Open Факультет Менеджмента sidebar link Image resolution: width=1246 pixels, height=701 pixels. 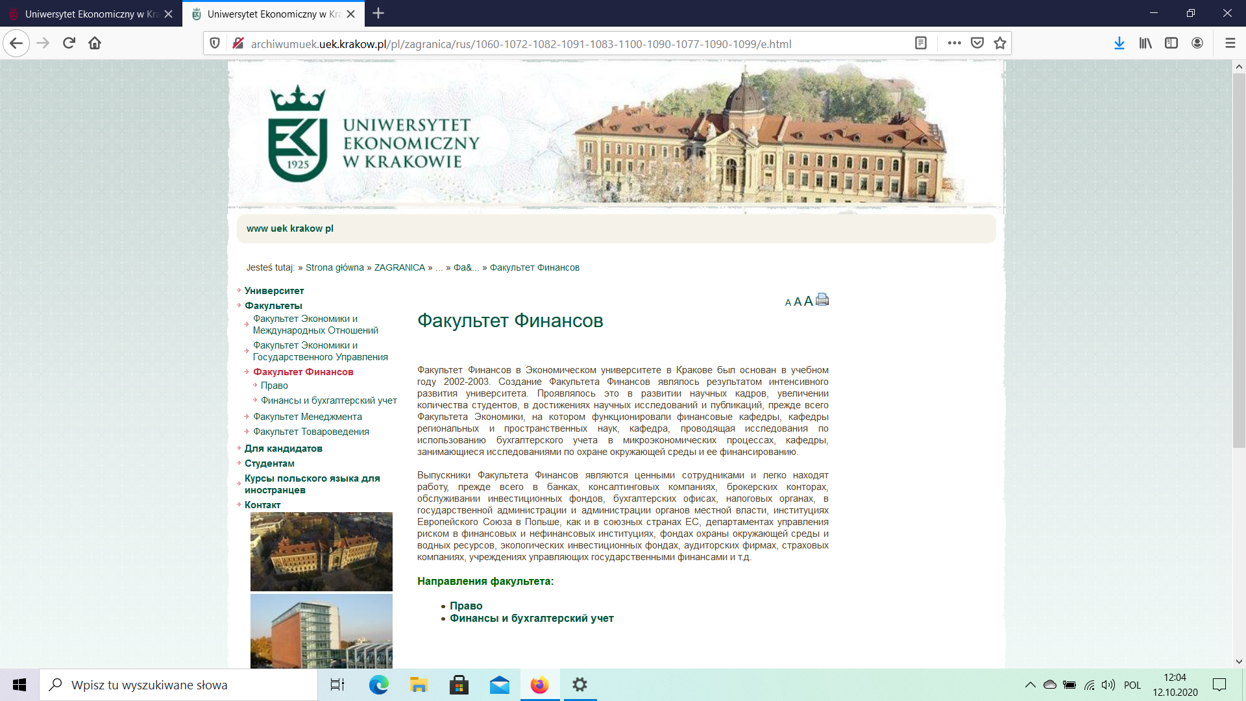[307, 417]
